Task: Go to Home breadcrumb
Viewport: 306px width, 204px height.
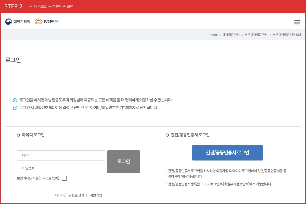Action: [x=213, y=35]
